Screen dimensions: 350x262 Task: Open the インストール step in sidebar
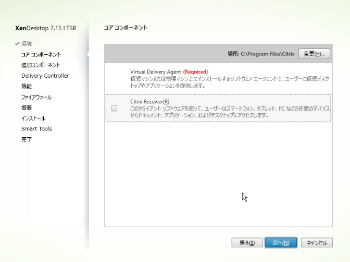click(33, 118)
